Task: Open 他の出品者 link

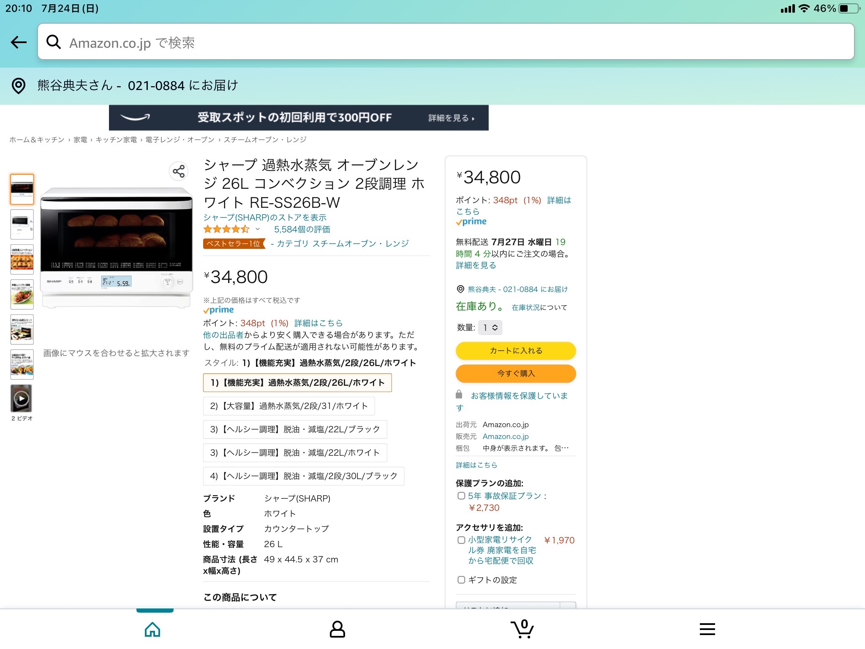Action: click(x=223, y=335)
